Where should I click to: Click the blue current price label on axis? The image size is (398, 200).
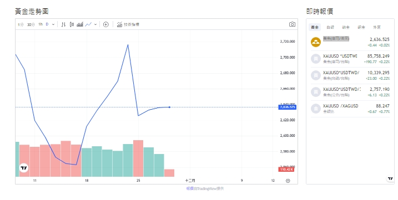pos(288,107)
